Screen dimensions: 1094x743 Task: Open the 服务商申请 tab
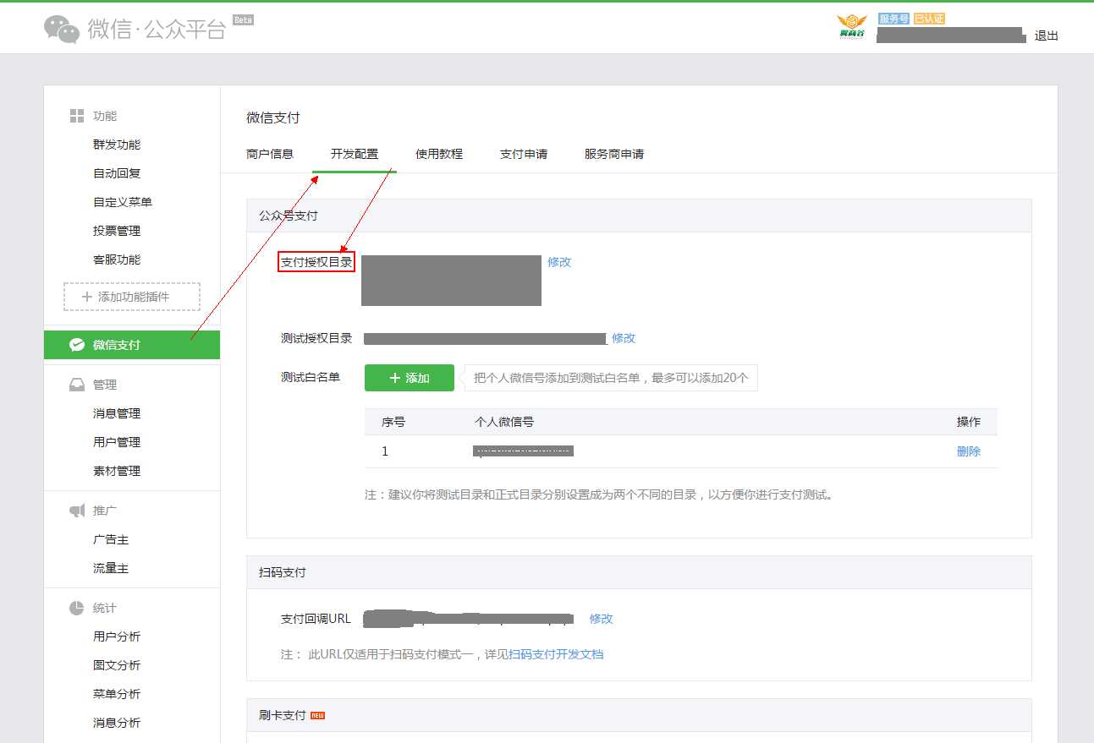[614, 154]
